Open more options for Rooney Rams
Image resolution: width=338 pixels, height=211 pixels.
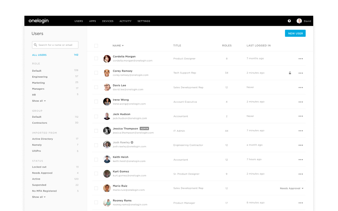point(301,203)
